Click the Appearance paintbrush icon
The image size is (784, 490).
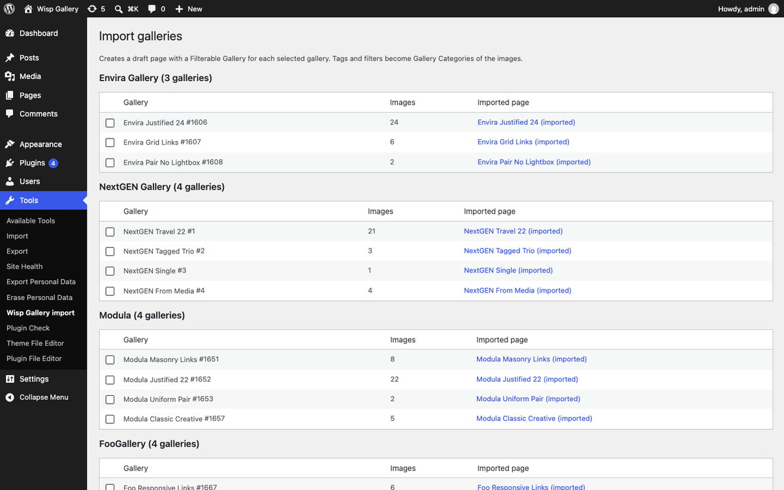pos(10,144)
